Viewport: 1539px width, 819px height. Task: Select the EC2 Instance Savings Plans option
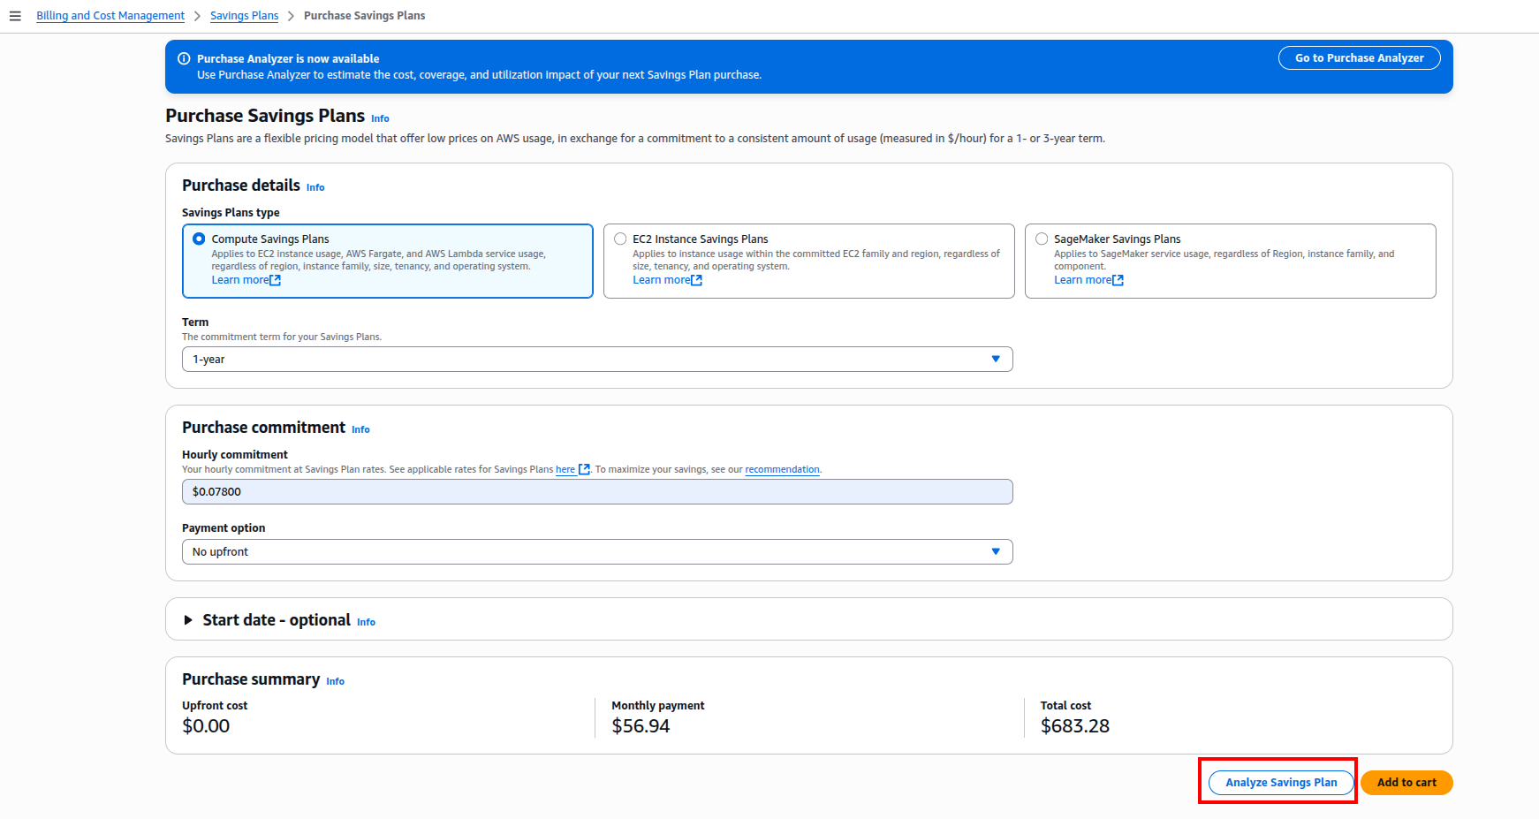(620, 239)
